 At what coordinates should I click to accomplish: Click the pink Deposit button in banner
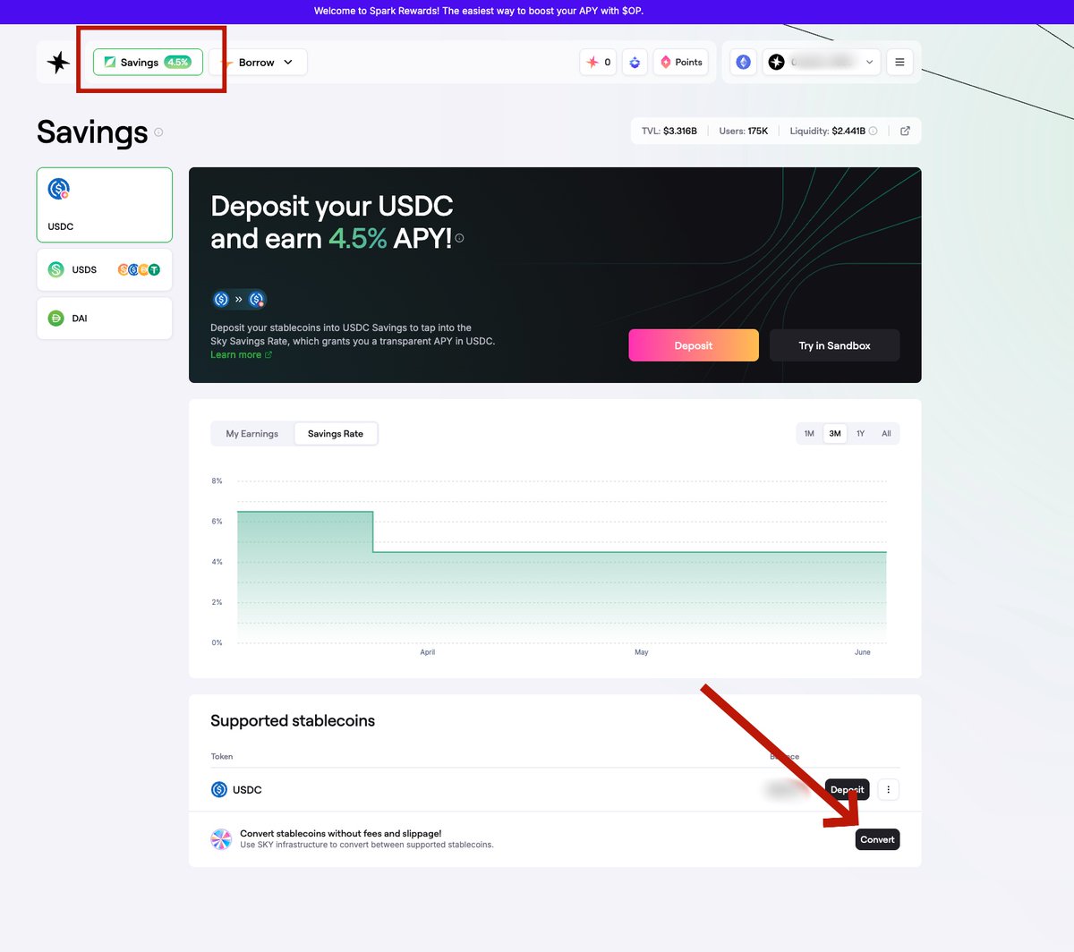point(694,345)
